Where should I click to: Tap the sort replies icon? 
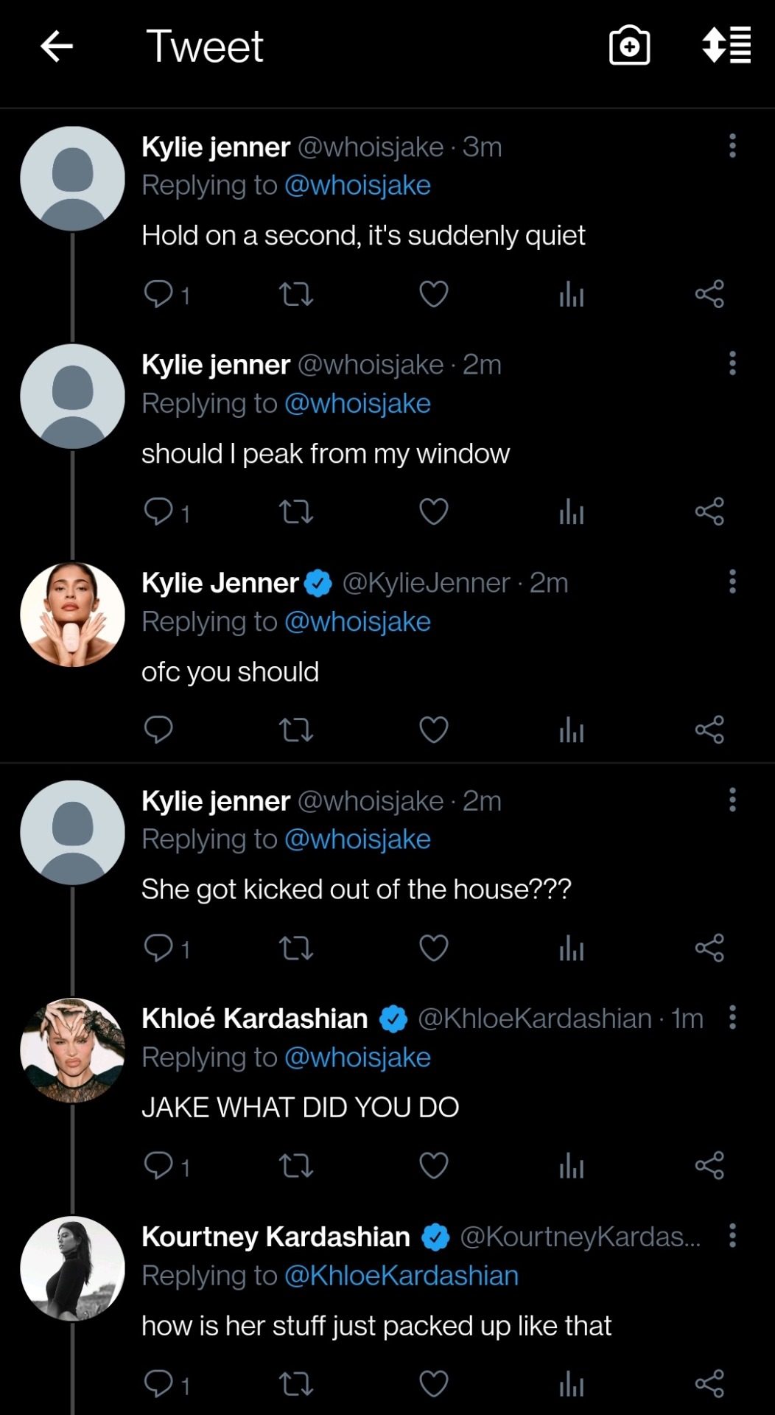coord(726,46)
